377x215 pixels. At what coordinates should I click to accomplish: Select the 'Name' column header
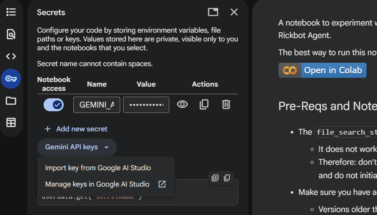click(97, 84)
